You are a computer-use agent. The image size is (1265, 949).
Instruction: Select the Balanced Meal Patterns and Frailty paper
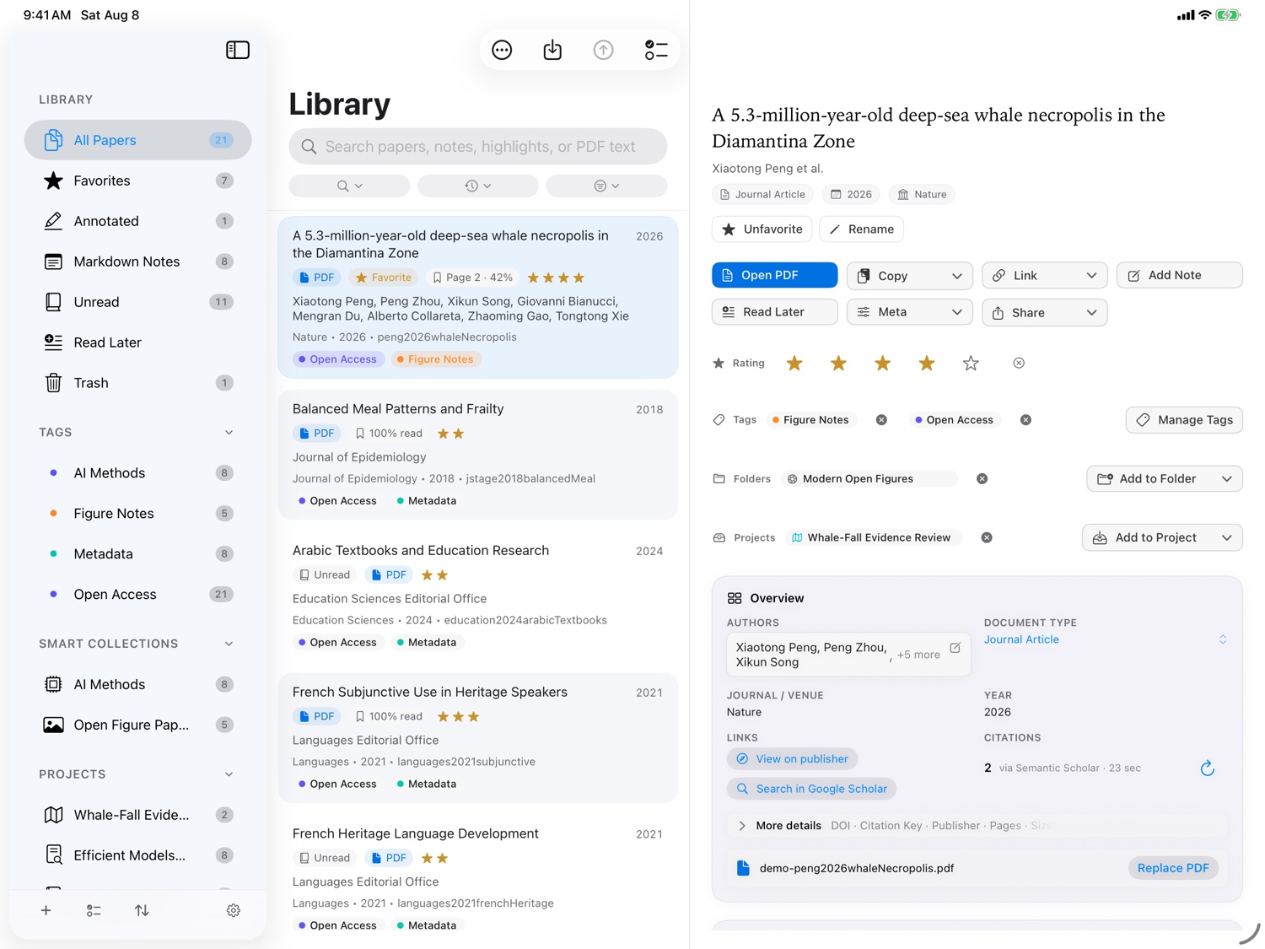477,455
